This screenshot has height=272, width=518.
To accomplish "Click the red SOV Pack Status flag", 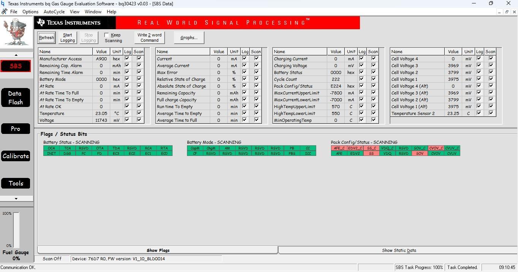I will pos(420,154).
